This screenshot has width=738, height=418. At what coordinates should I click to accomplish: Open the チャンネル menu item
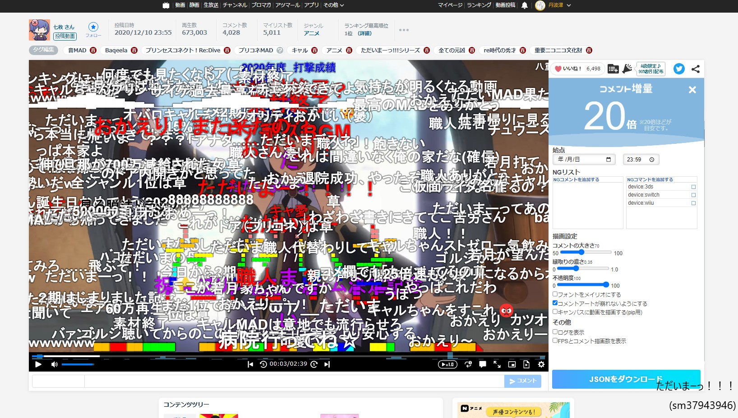[235, 5]
